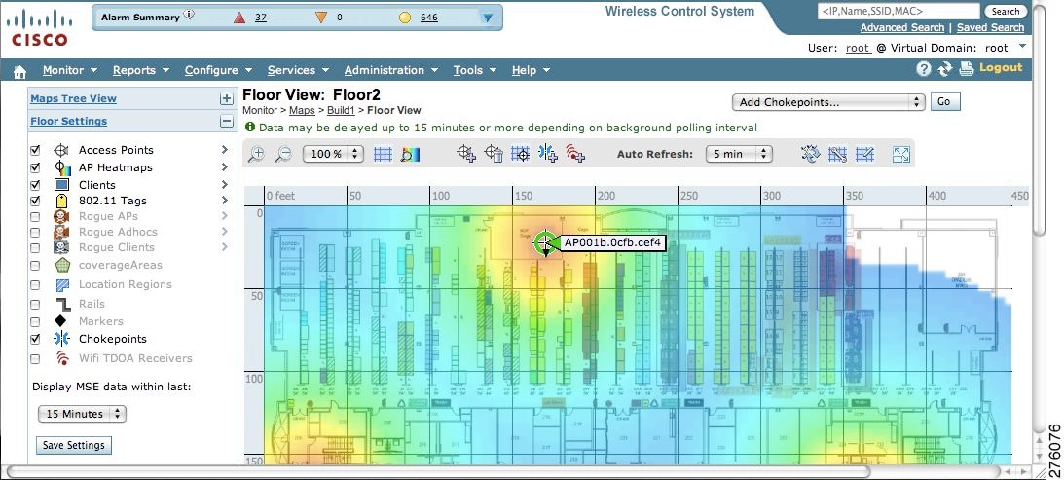Switch map to full screen view

tap(901, 154)
